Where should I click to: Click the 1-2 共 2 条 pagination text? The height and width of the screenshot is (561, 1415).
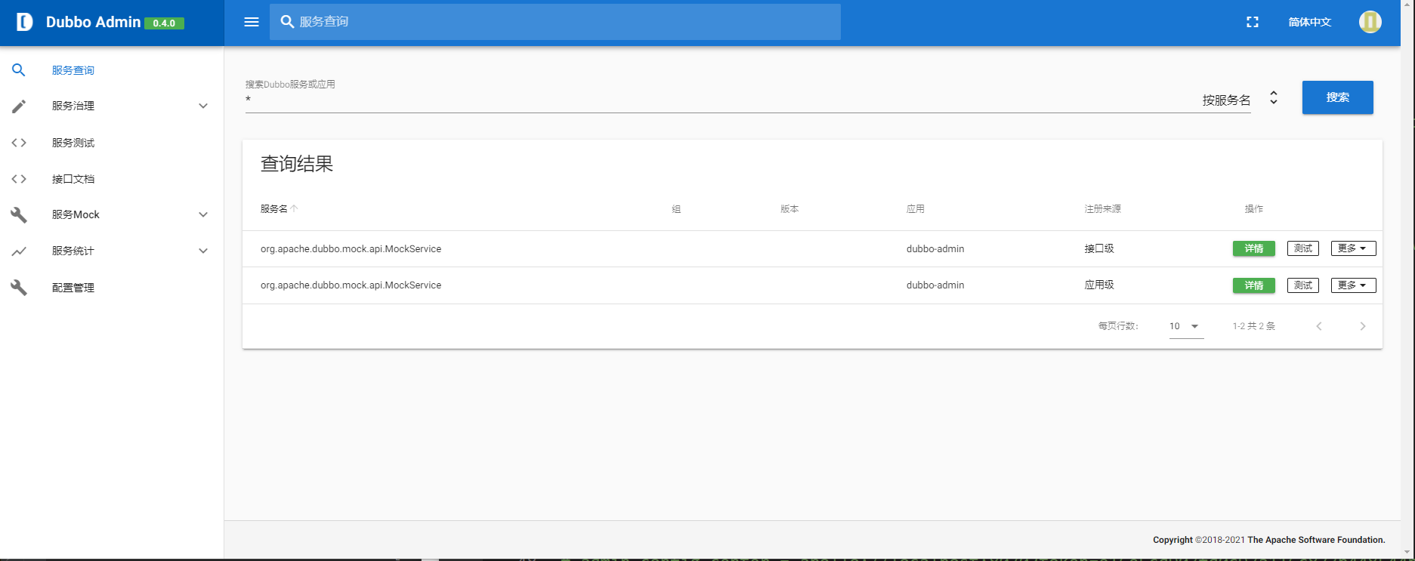[x=1254, y=326]
